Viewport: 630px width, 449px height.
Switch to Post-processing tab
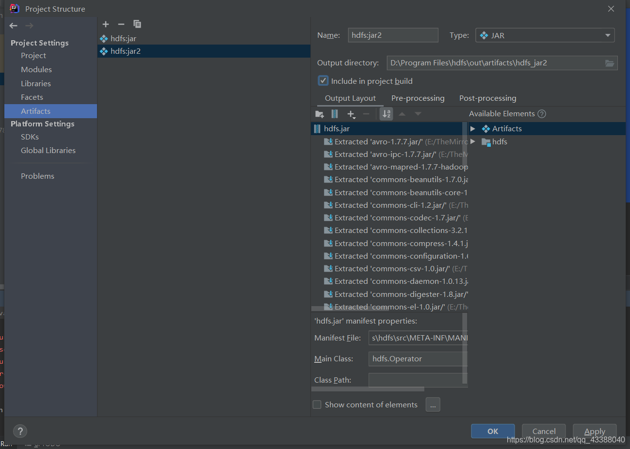click(x=487, y=98)
